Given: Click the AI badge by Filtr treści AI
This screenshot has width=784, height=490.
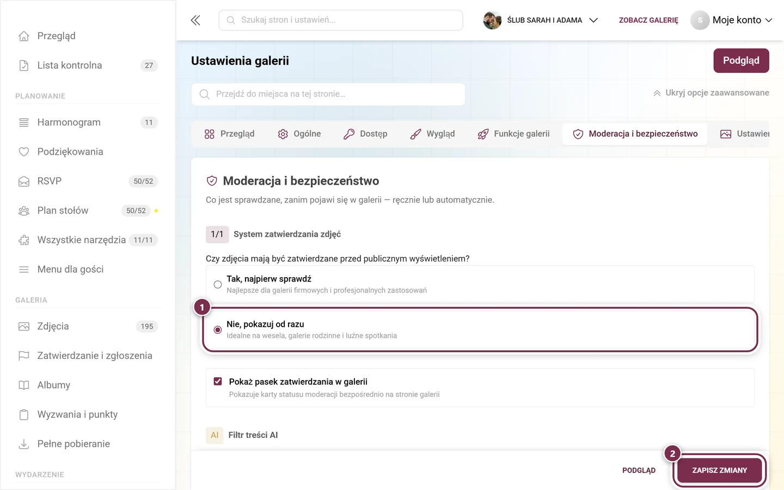Looking at the screenshot, I should click(215, 435).
